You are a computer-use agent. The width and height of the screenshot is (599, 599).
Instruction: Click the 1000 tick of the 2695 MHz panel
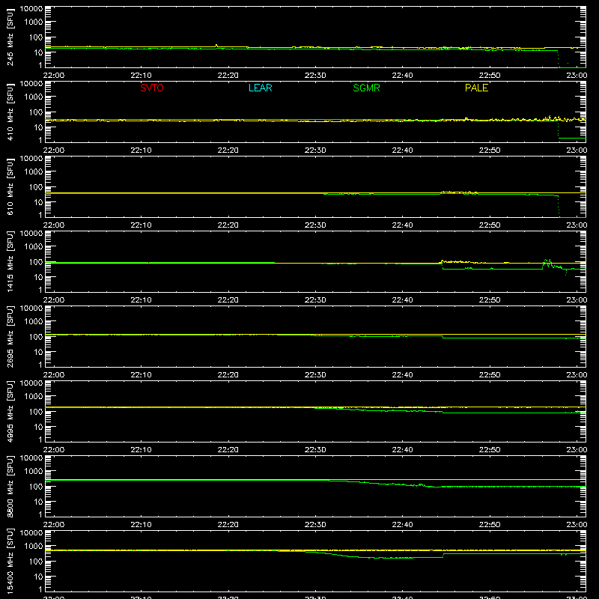pos(34,322)
